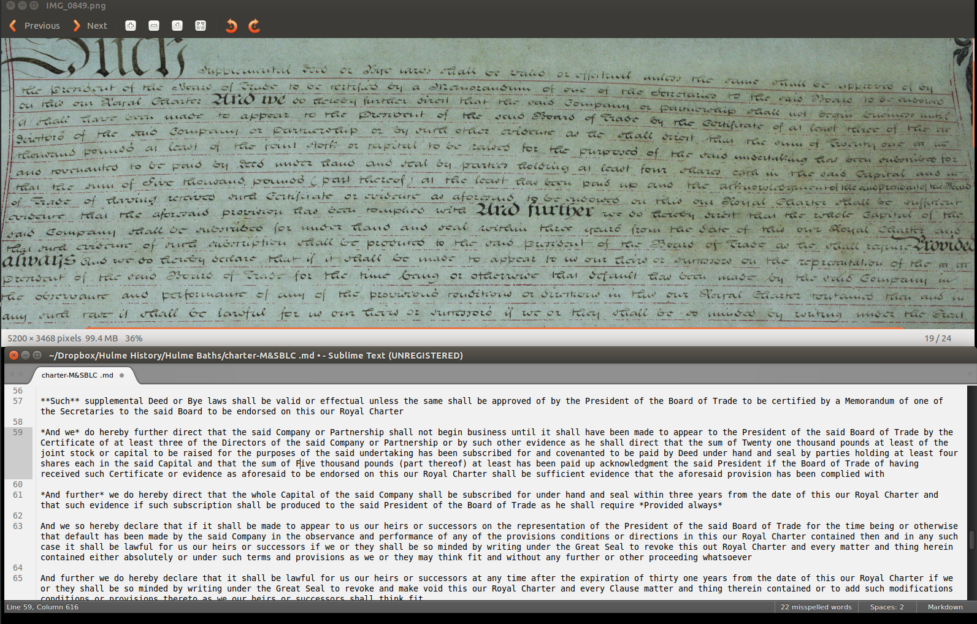Go to the Previous image
This screenshot has height=624, width=977.
34,26
